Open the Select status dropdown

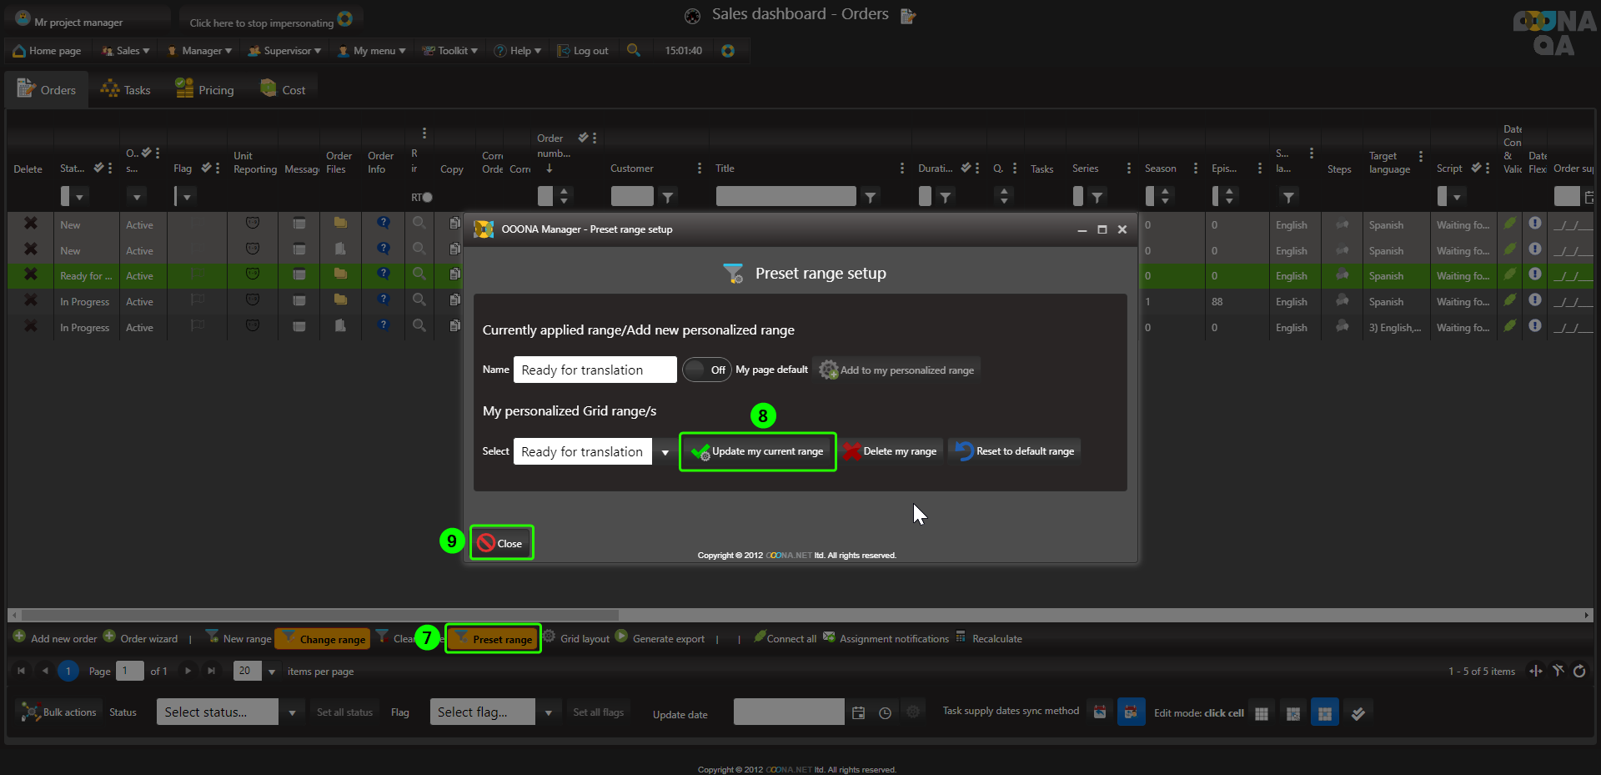point(292,712)
